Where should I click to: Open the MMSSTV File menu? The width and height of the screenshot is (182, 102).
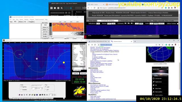point(11,20)
